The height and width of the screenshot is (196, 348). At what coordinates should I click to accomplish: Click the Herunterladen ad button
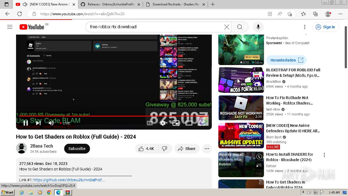click(x=287, y=60)
